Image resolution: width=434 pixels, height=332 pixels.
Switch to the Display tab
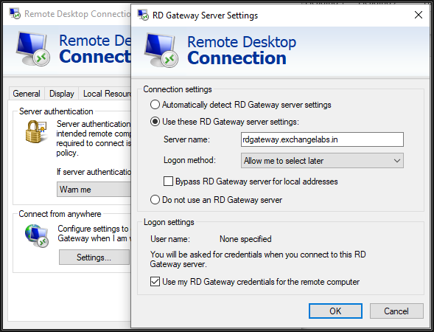62,94
